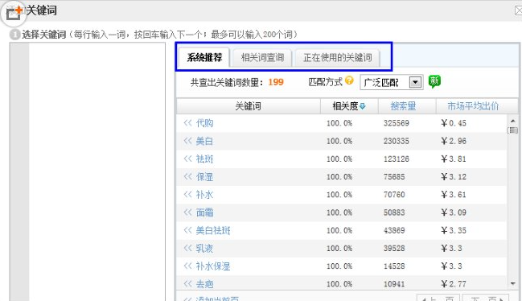This screenshot has height=301, width=522.
Task: Click inside the keyword input text area
Action: click(97, 171)
